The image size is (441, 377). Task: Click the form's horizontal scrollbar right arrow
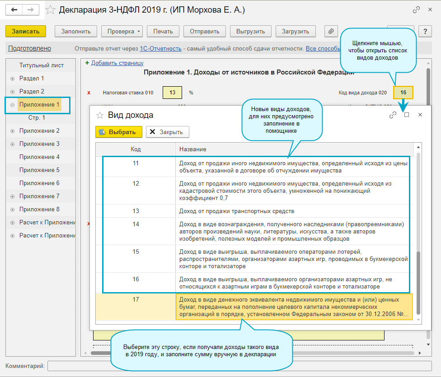420,353
